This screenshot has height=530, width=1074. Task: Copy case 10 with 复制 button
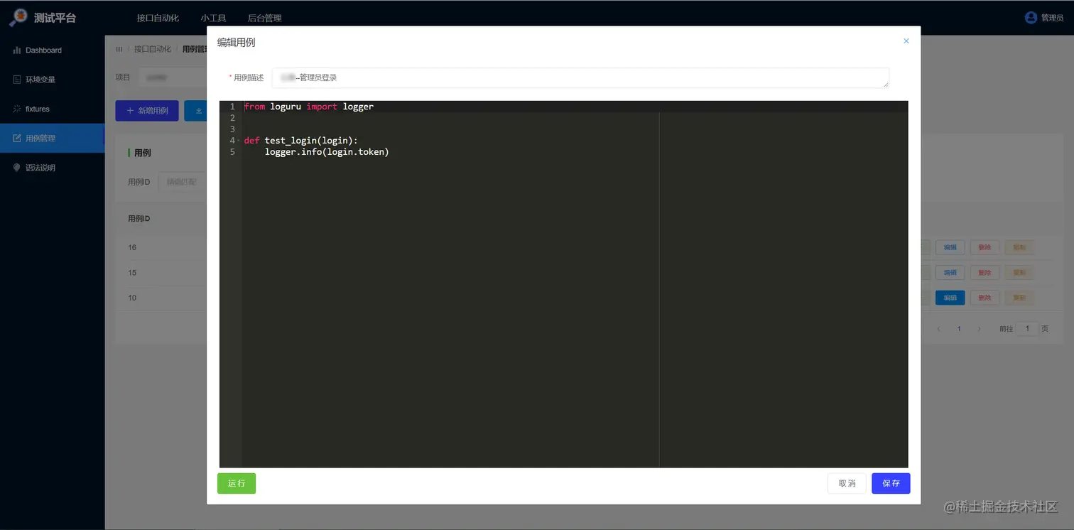point(1019,298)
